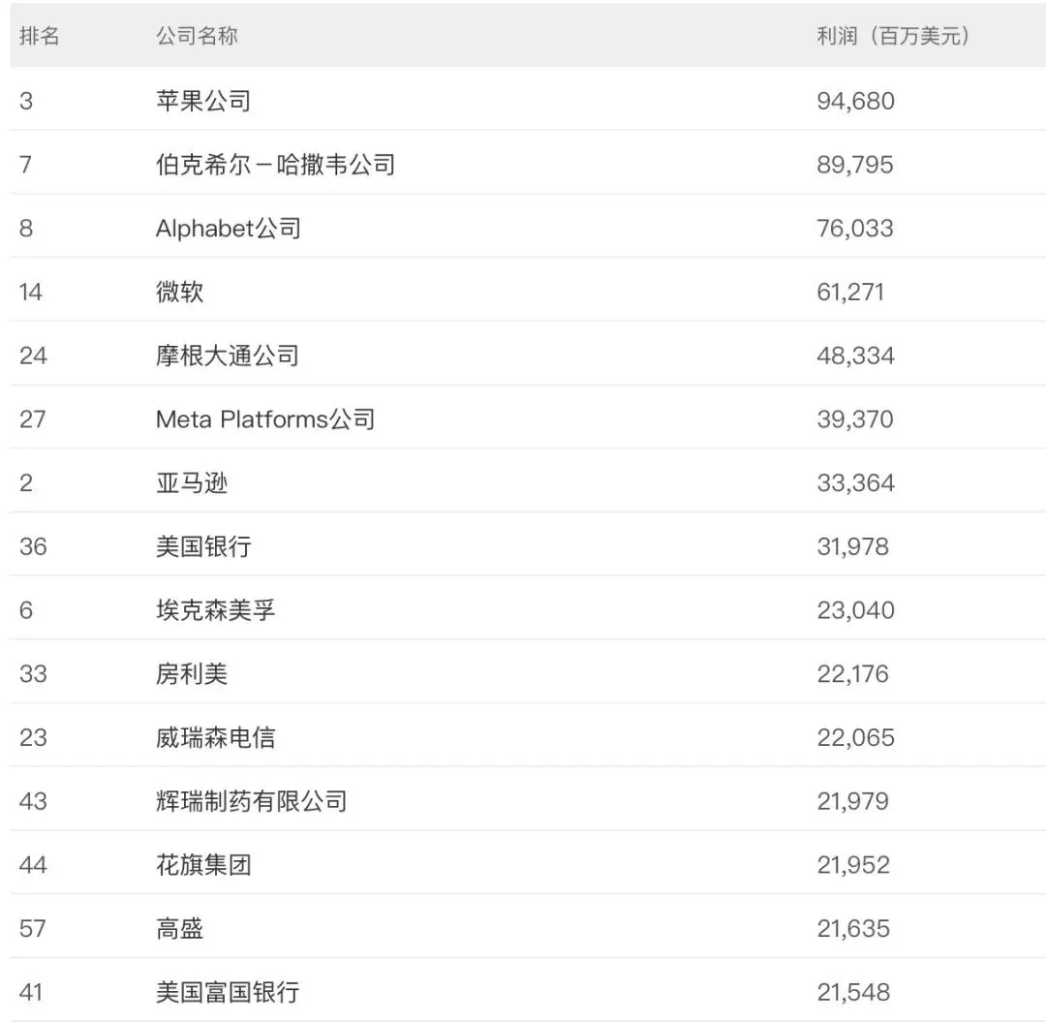
Task: Select the 亚马逊 company name
Action: (191, 482)
